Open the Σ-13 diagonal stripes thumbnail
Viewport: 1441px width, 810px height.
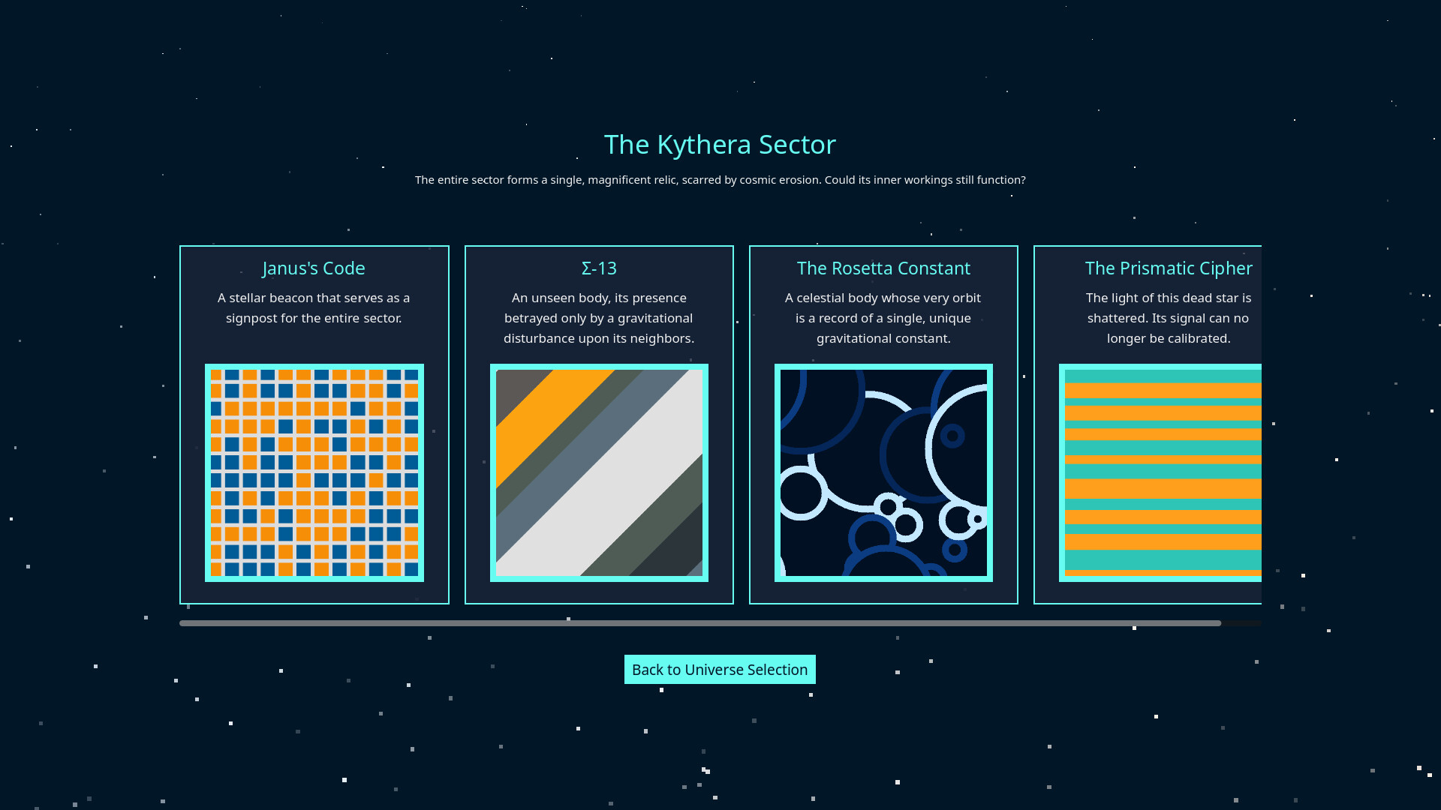coord(599,472)
